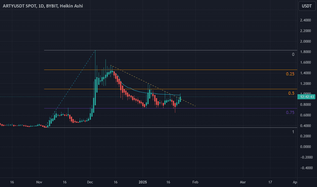Click the 0.6000 price axis label
The image size is (317, 187).
(x=305, y=115)
